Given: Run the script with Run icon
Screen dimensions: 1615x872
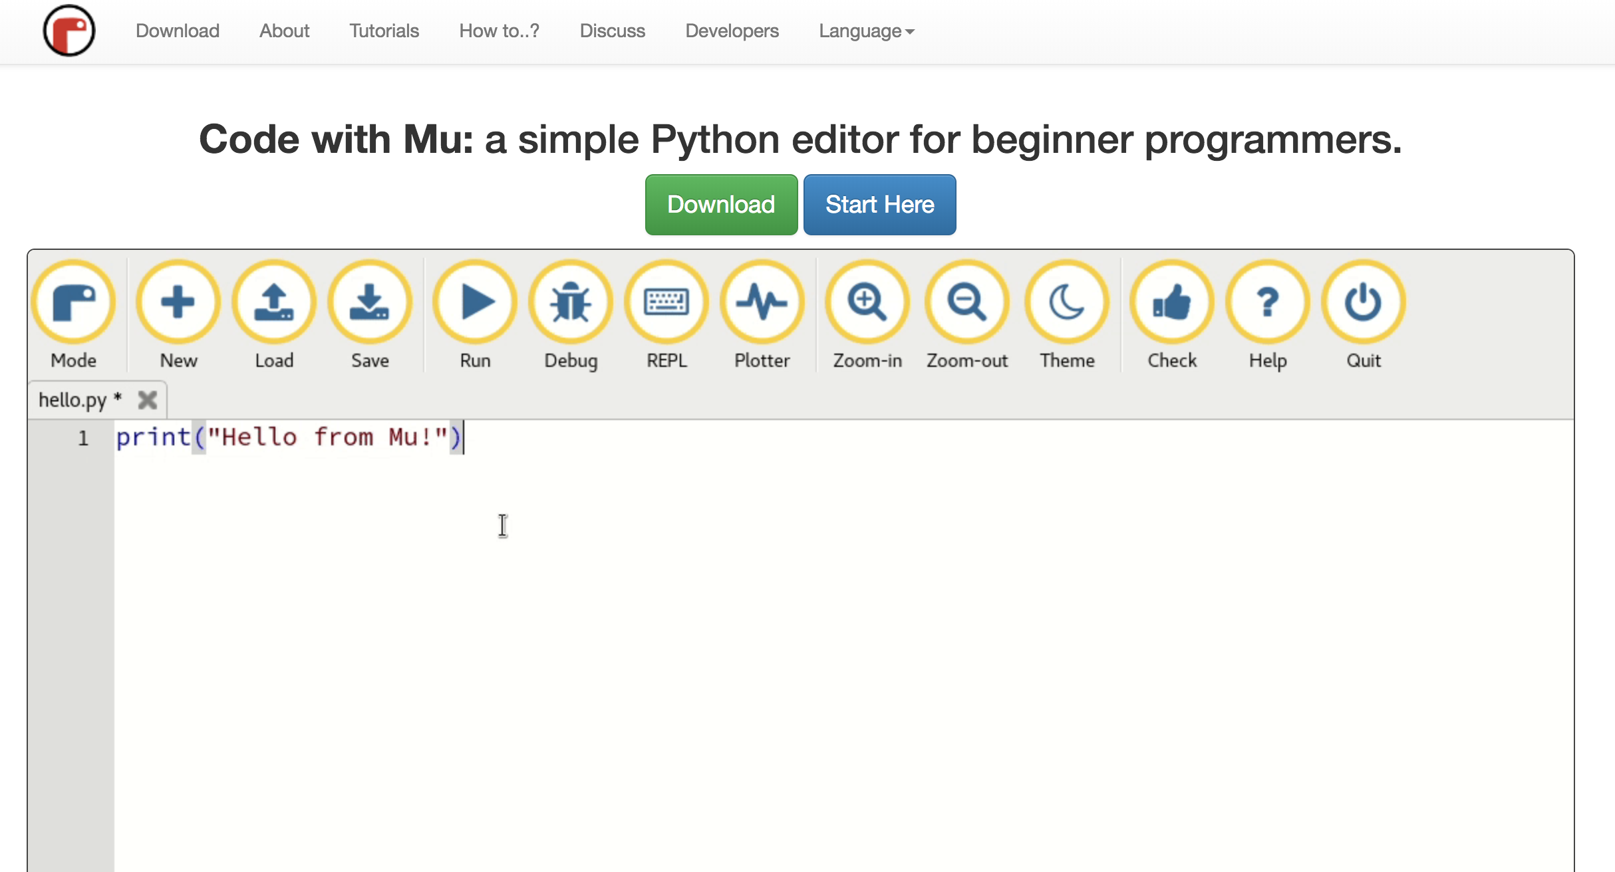Looking at the screenshot, I should coord(475,302).
